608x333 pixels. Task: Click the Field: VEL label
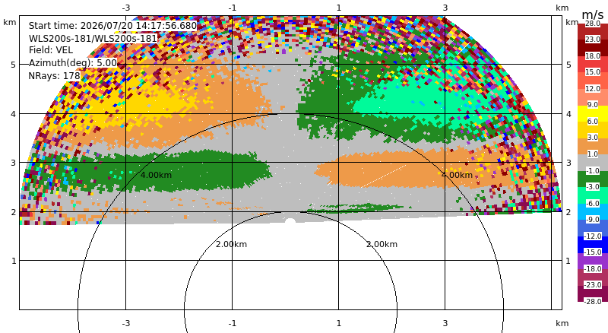pyautogui.click(x=50, y=50)
